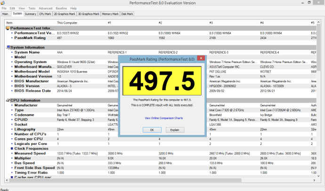Click the 497.5 yellow rating display

tap(162, 81)
